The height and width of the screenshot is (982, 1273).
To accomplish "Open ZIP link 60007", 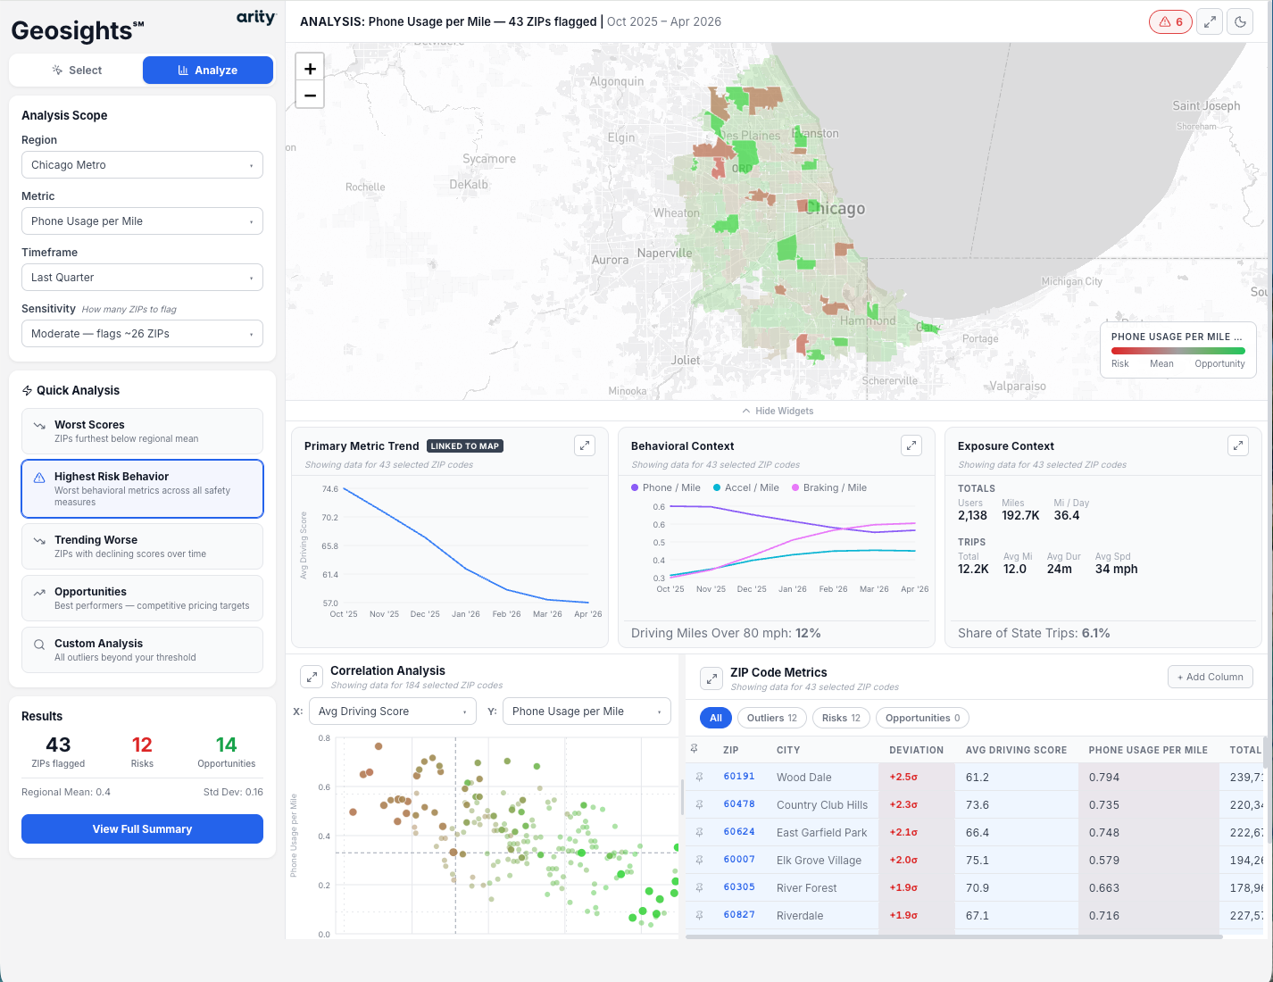I will click(739, 860).
